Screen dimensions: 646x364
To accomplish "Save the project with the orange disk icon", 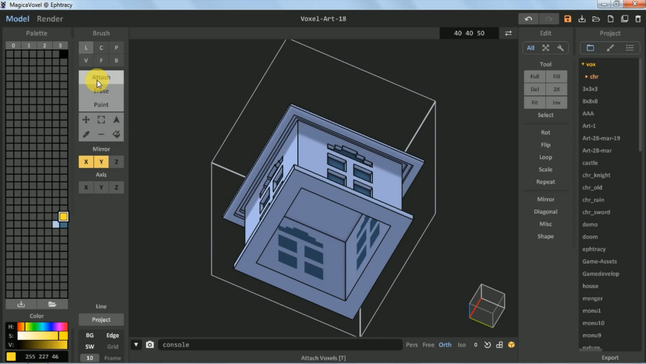I will (568, 19).
